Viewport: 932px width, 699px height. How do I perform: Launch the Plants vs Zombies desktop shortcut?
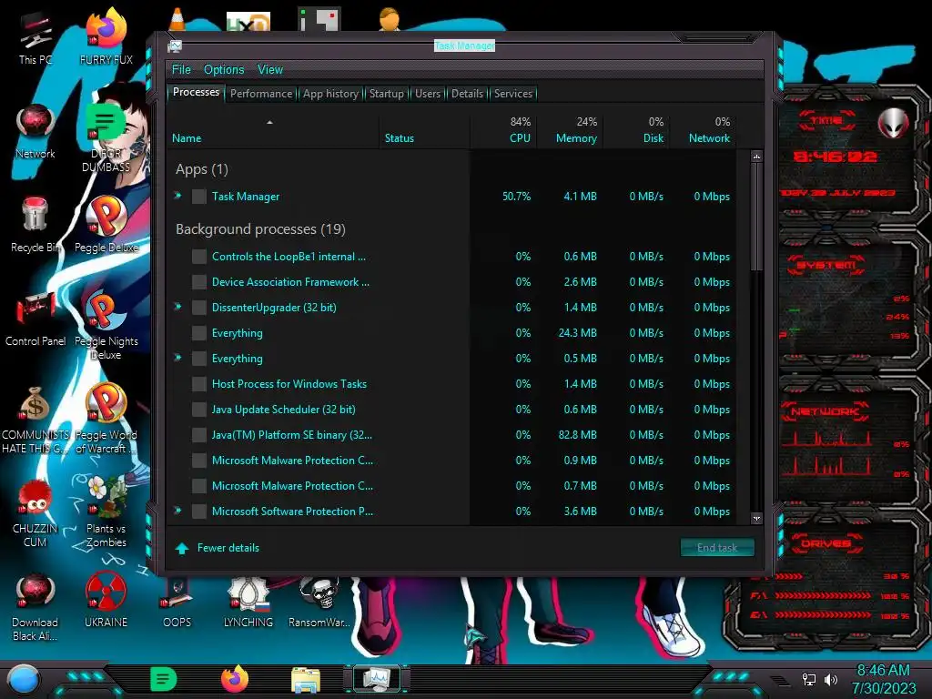(106, 512)
